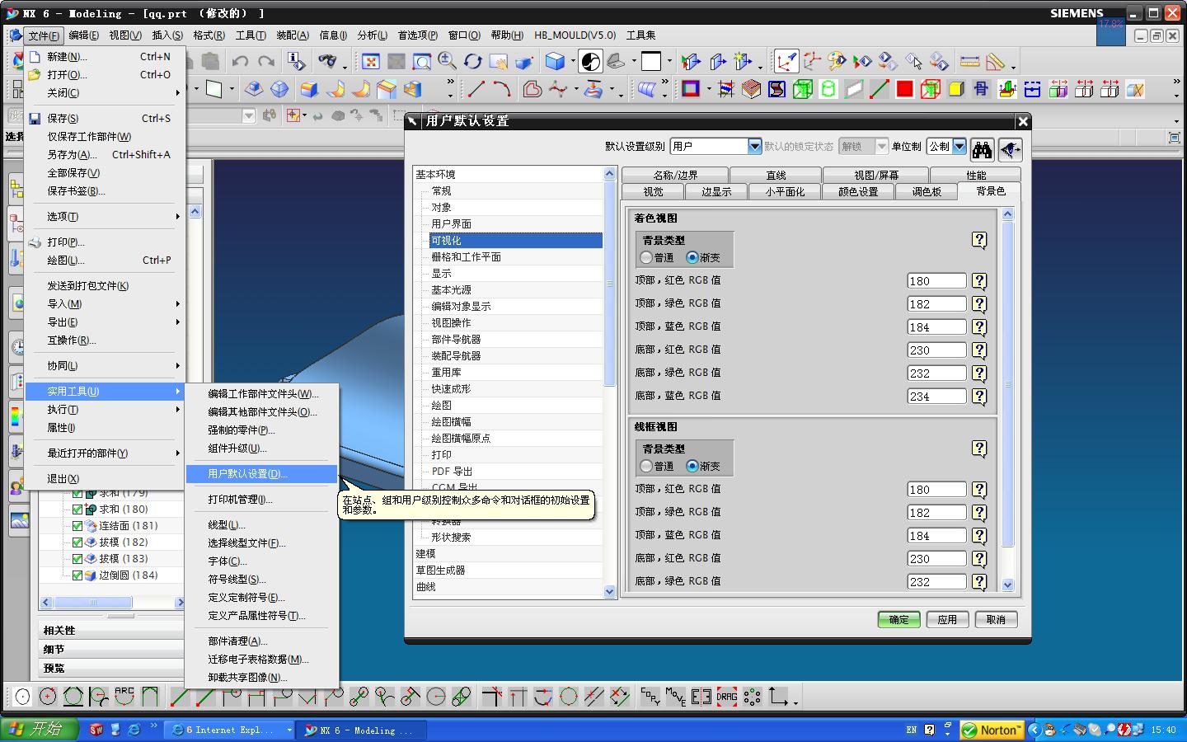Open the Assembly Navigator resource tab
Viewport: 1187px width, 742px height.
tap(16, 190)
